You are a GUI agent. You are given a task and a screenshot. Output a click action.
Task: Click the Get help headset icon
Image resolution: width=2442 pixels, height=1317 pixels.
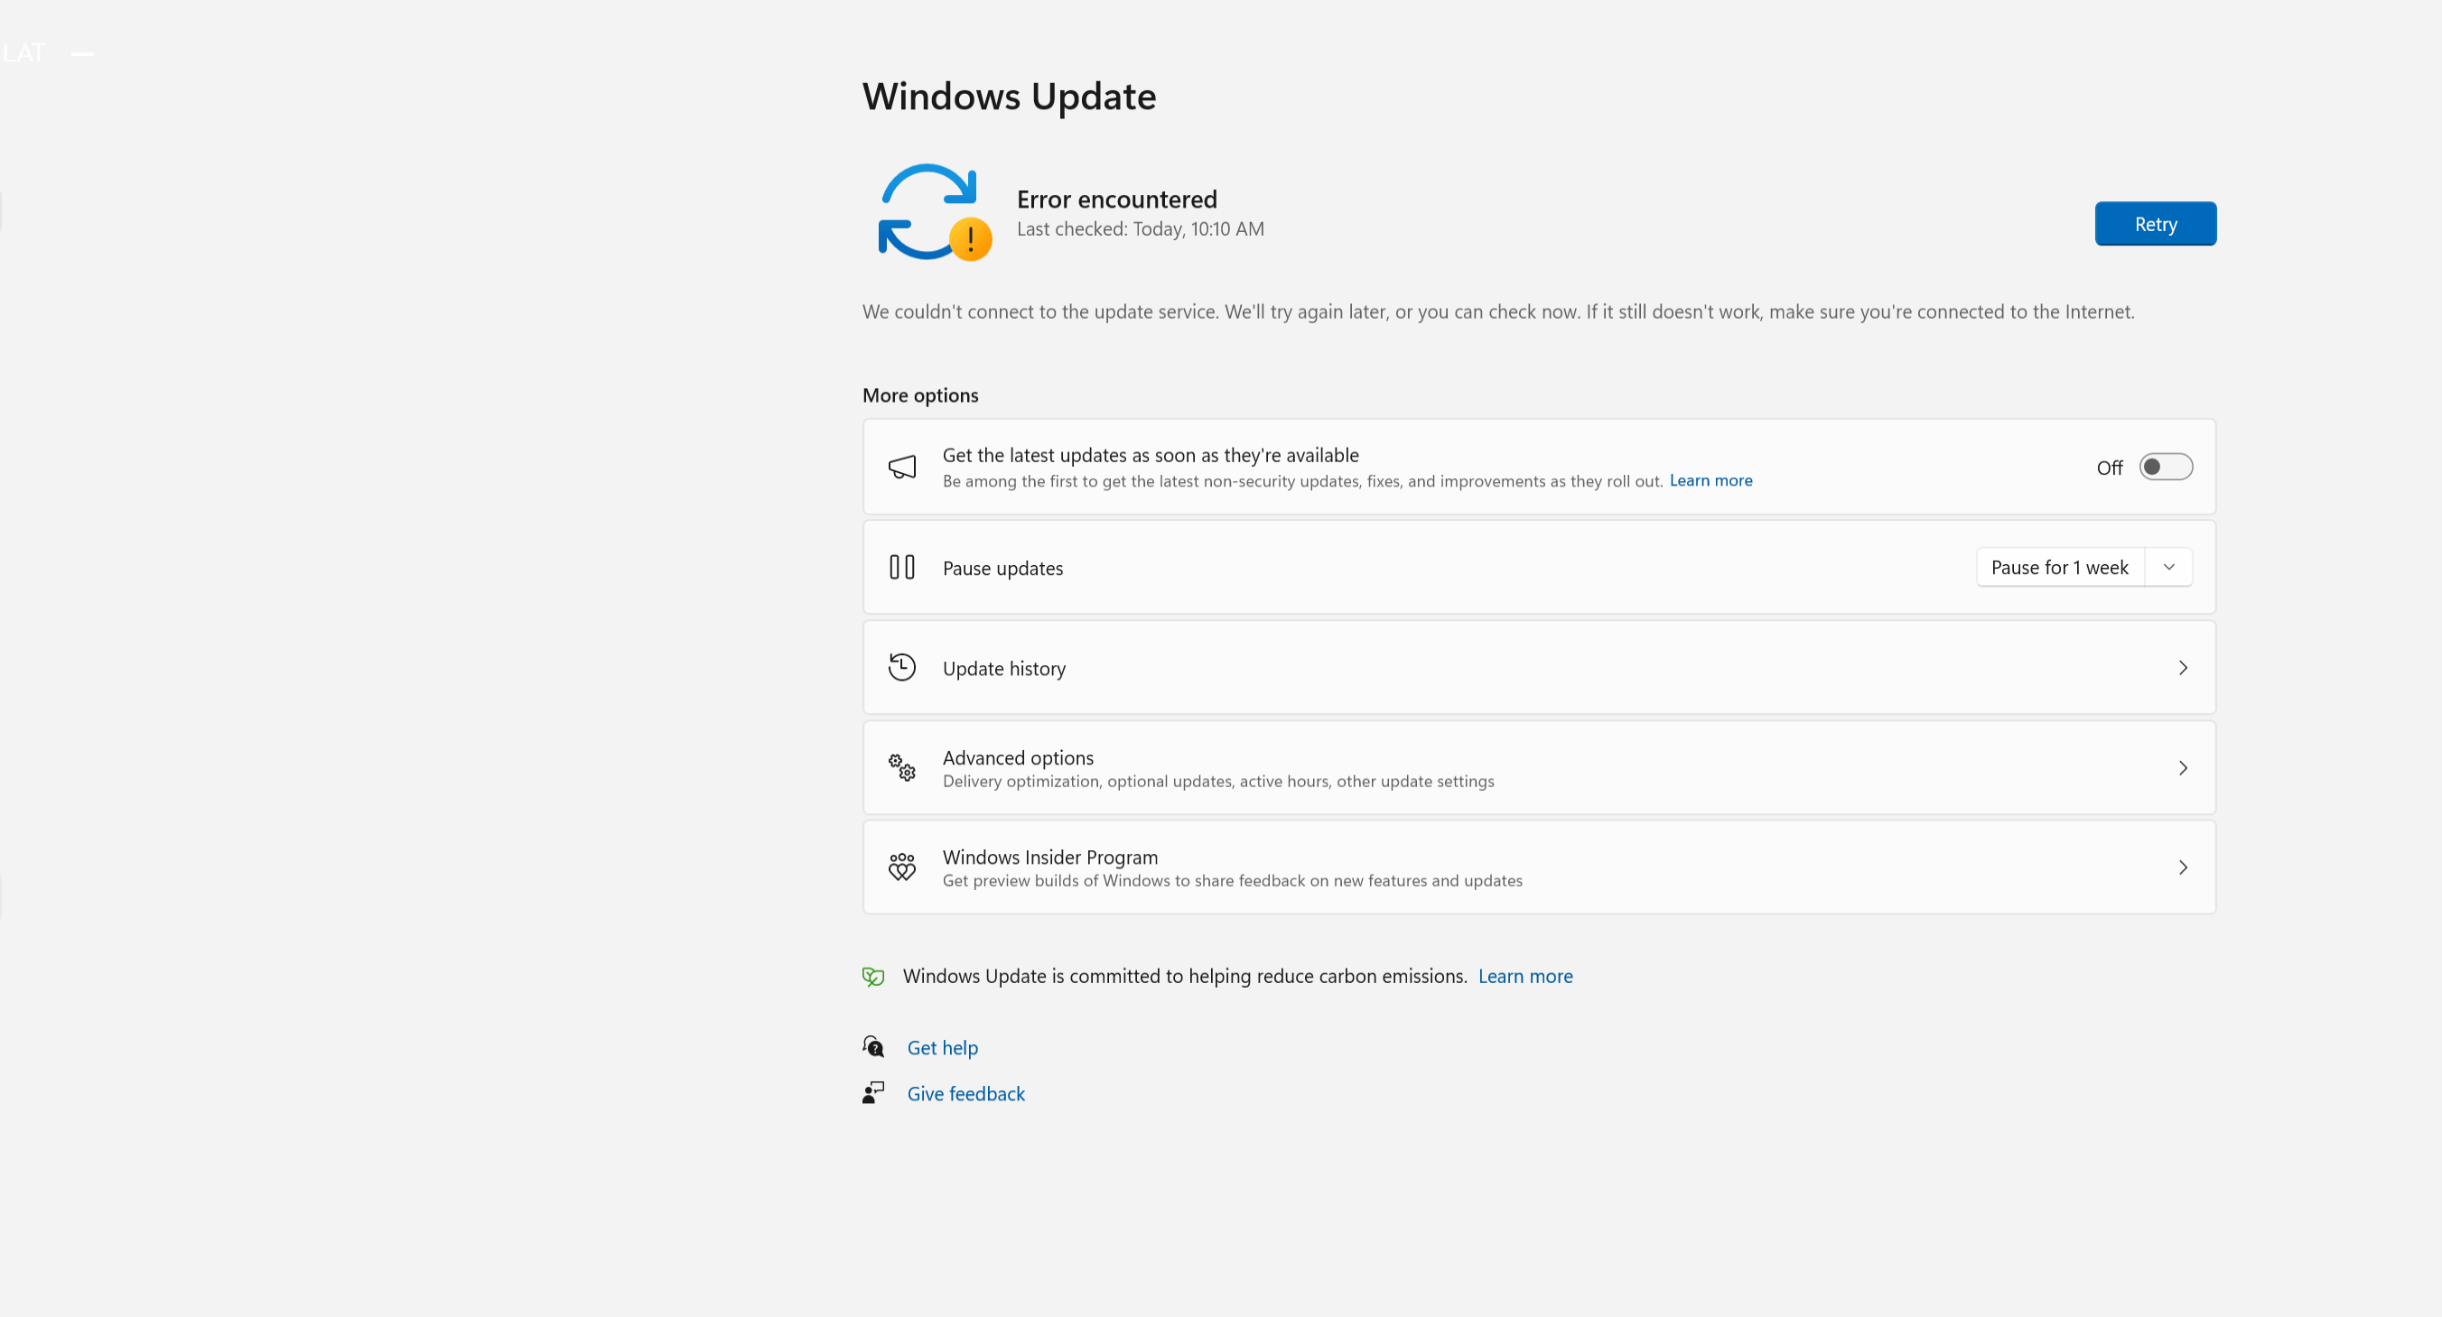point(873,1047)
